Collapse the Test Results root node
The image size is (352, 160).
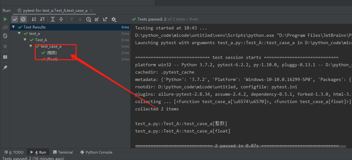click(13, 27)
